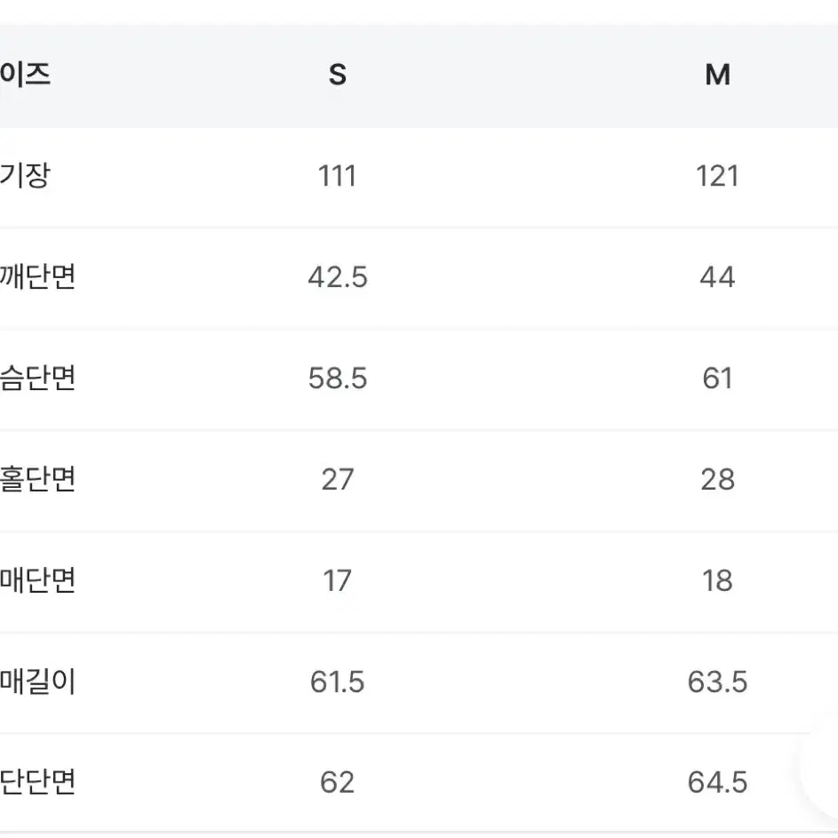Click the M sleeve length value 63.5

click(717, 682)
